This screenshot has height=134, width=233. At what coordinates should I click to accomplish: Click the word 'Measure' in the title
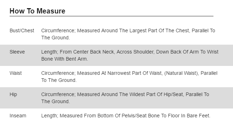(51, 11)
